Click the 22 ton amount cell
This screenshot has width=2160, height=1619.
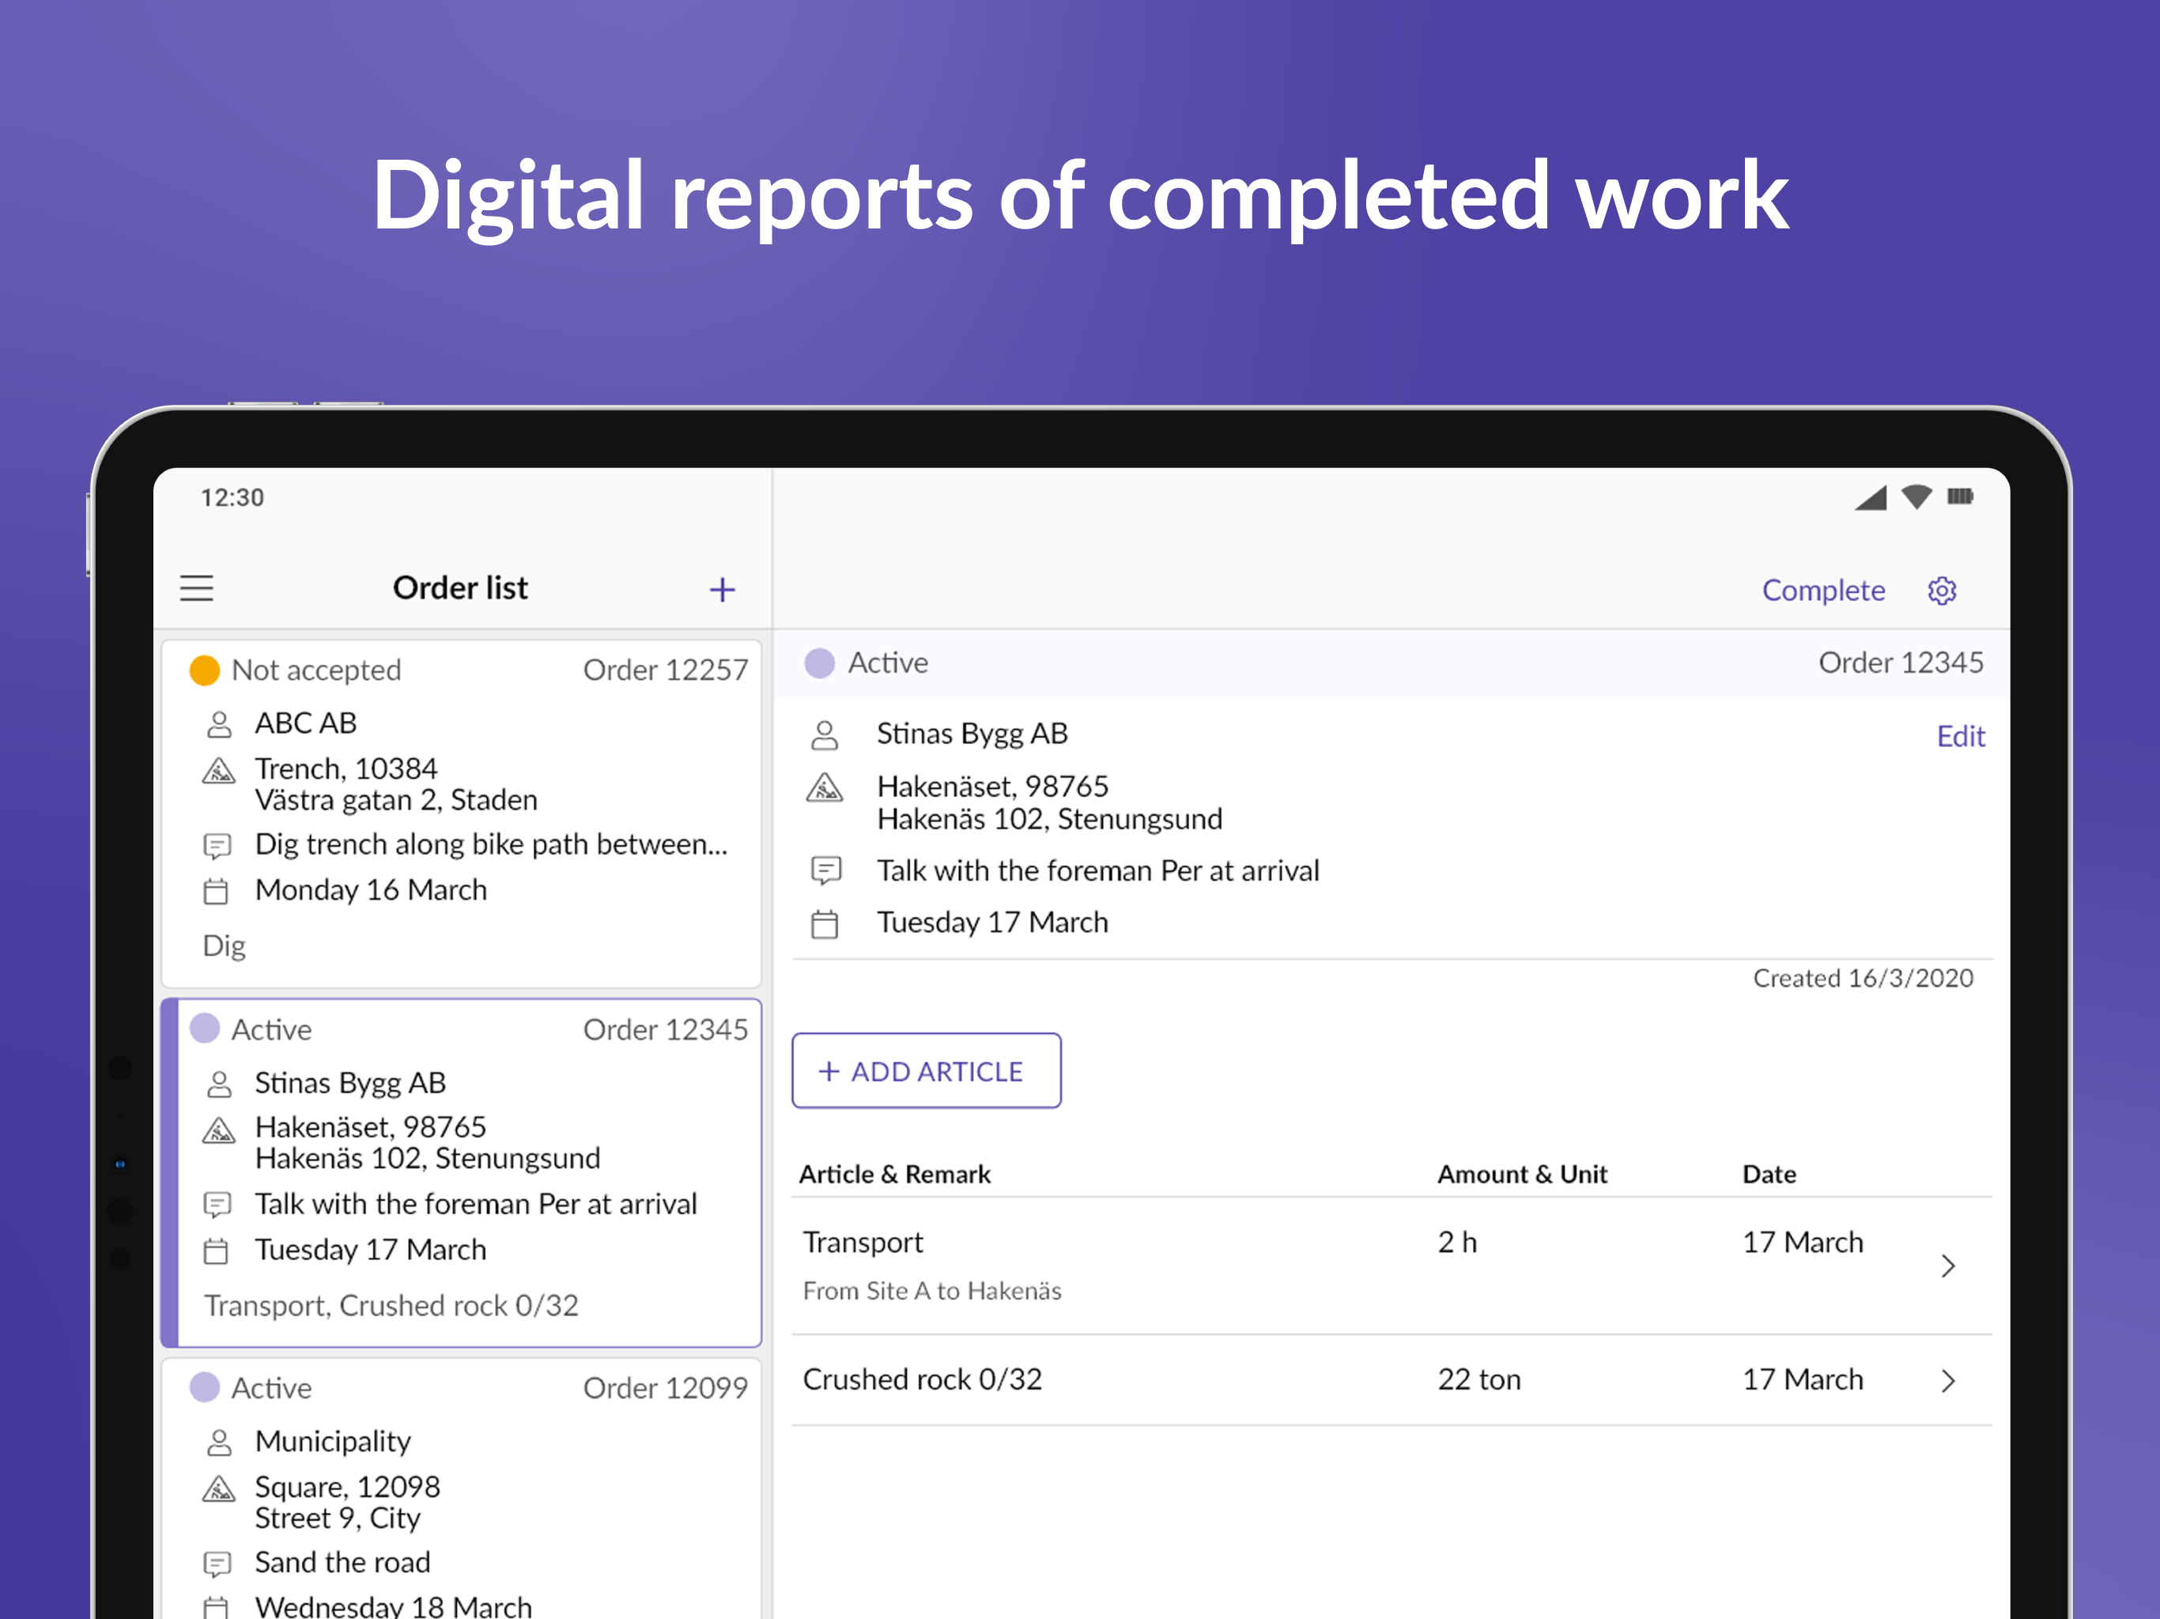(x=1478, y=1379)
